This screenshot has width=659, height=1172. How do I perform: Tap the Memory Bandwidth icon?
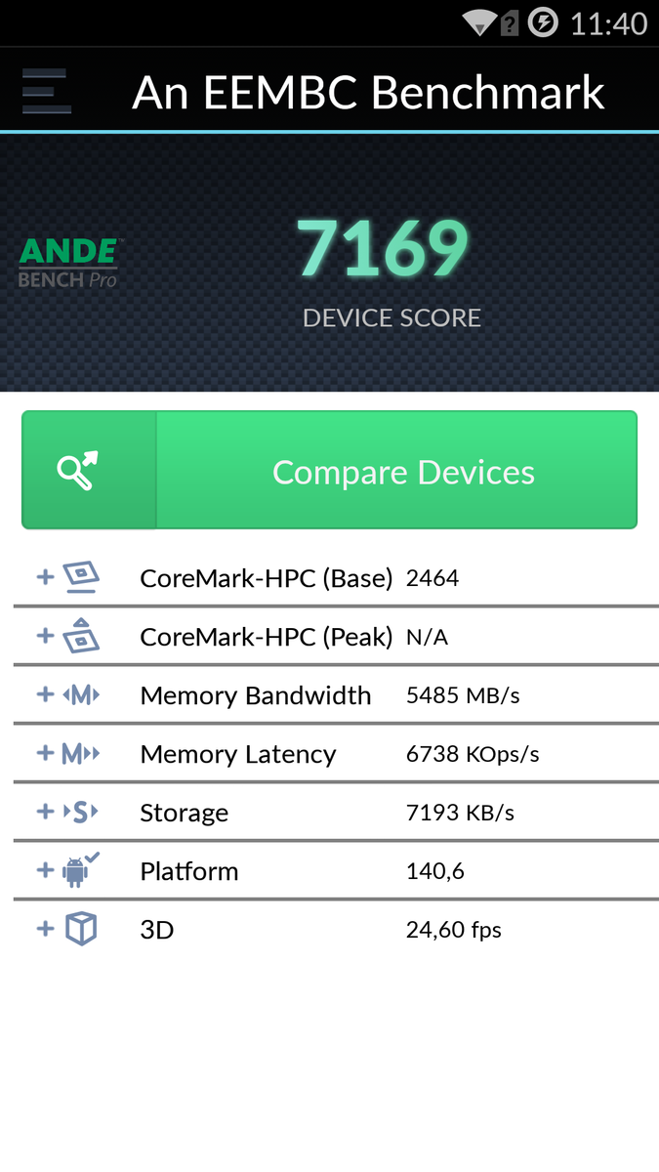(81, 694)
